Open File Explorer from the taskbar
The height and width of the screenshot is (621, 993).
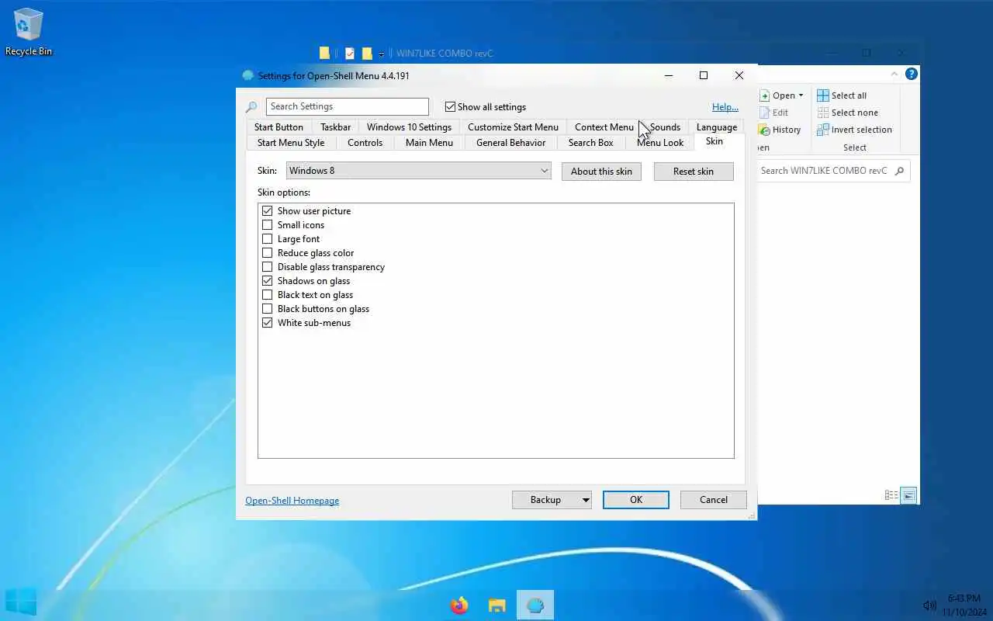coord(497,605)
